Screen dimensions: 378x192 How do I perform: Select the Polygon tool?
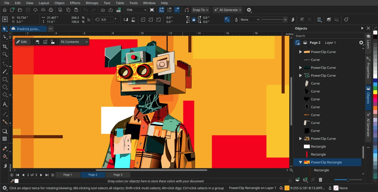5,95
